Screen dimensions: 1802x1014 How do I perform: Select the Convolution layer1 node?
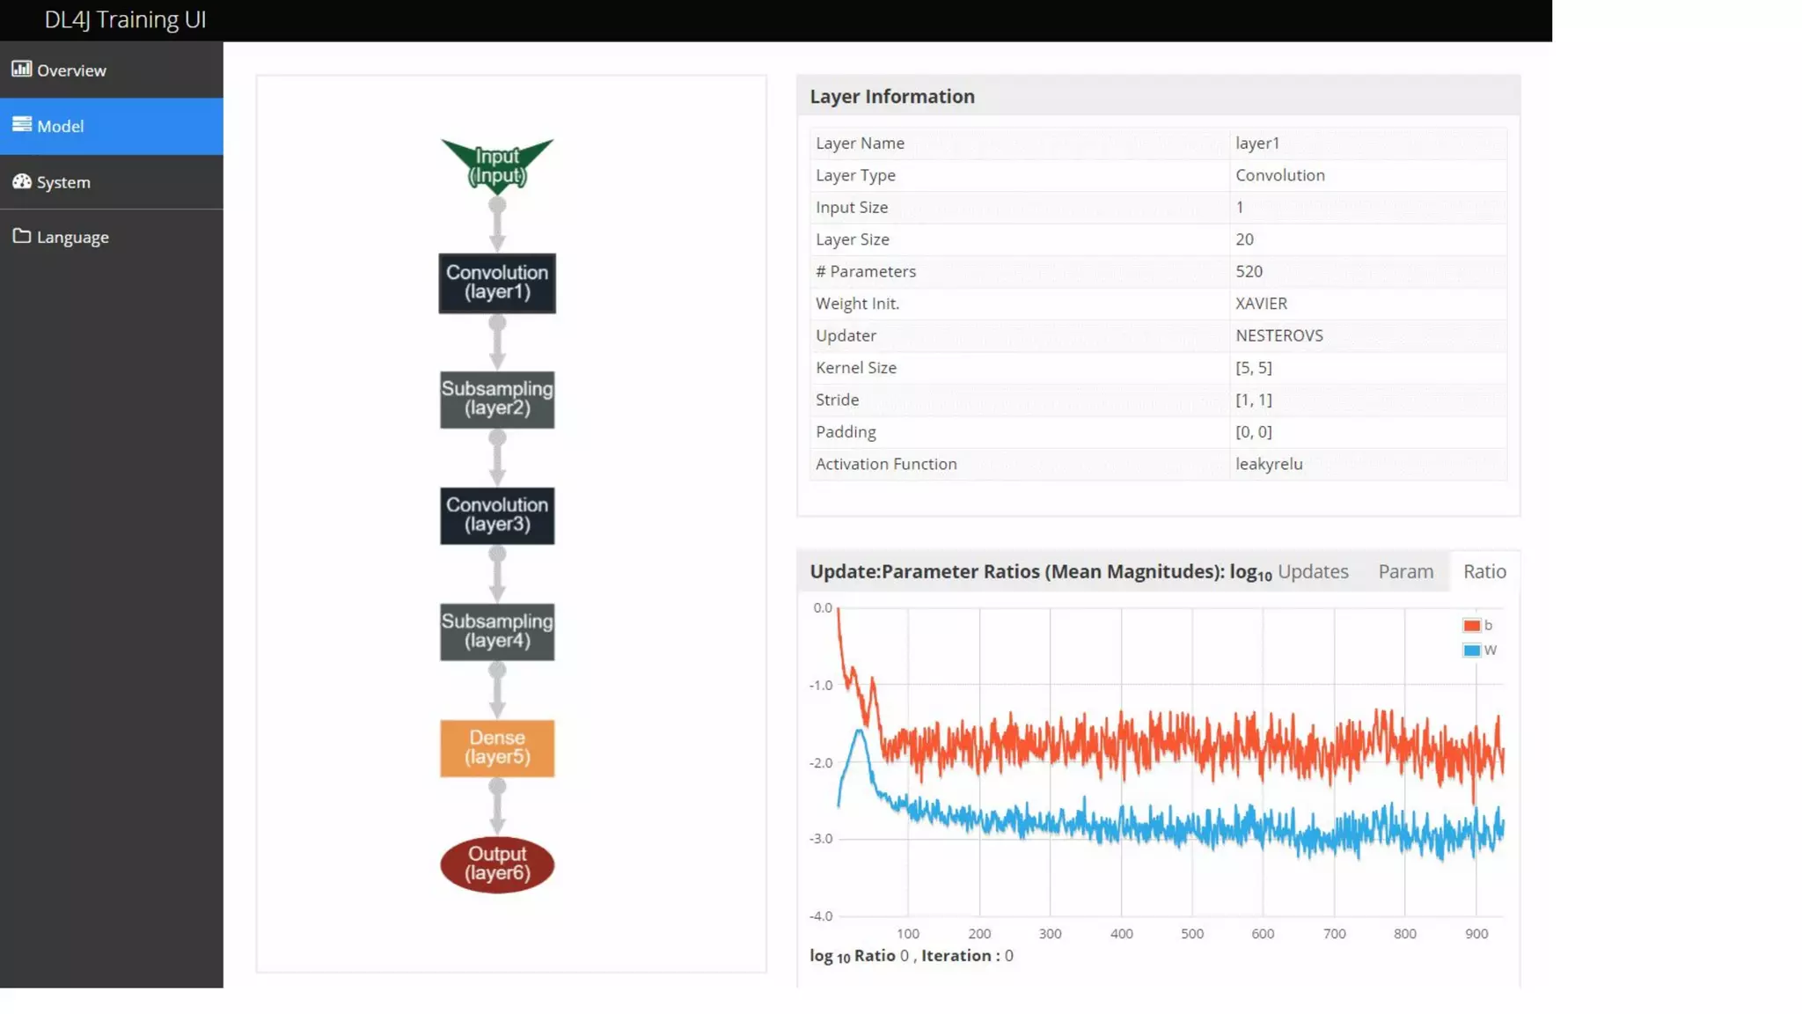coord(497,283)
